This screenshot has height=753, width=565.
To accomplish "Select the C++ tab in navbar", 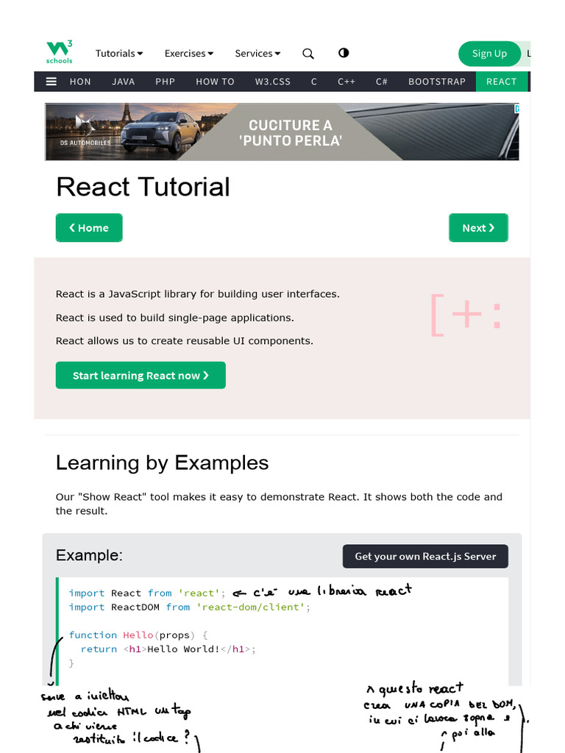I will coord(347,82).
